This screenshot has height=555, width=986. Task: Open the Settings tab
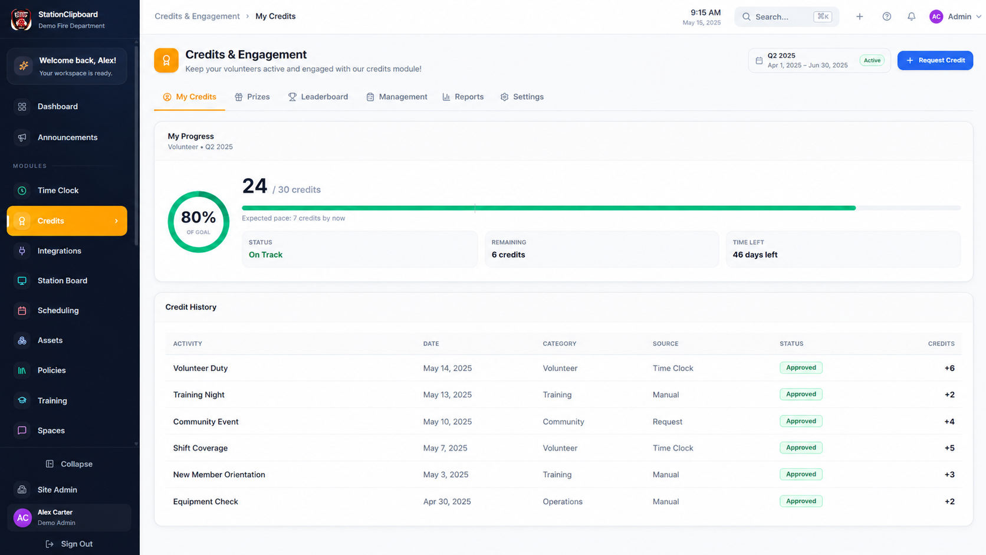pyautogui.click(x=522, y=97)
